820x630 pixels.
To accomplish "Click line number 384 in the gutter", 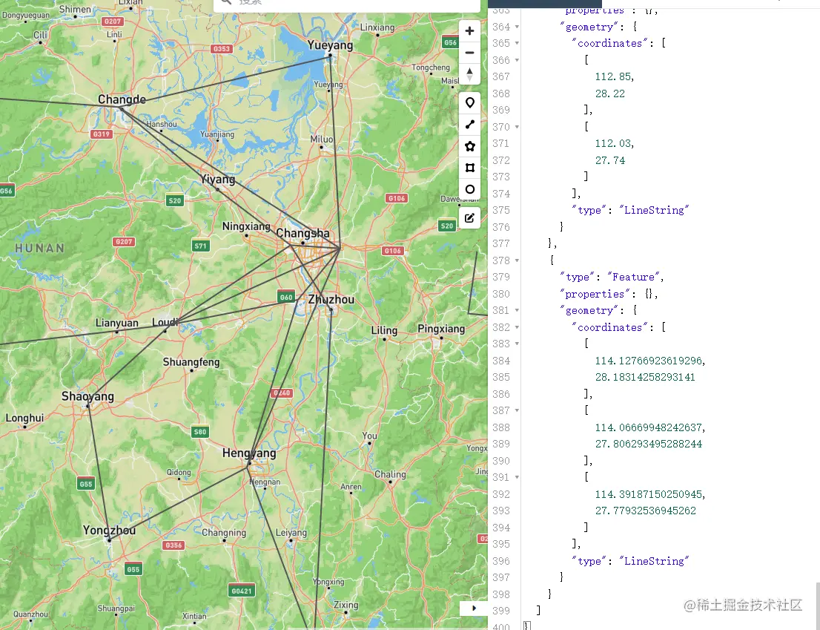I will [x=501, y=361].
